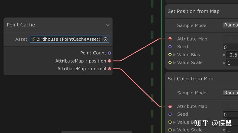Screen dimensions: 238x133
Task: Open the object picker for the Asset field
Action: (105, 39)
